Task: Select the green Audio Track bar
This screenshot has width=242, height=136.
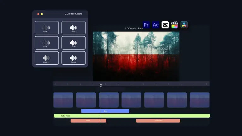Action: click(x=132, y=116)
